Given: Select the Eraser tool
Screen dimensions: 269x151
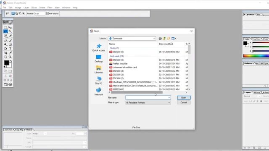Looking at the screenshot, I should pos(5,41).
